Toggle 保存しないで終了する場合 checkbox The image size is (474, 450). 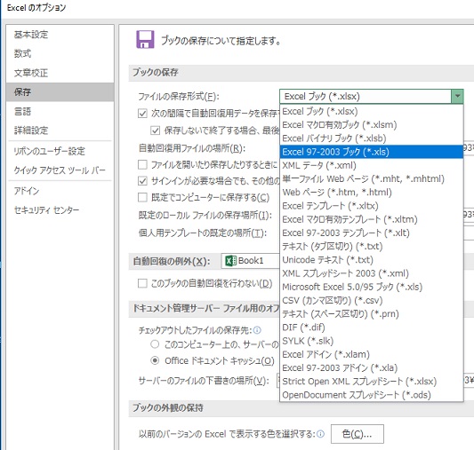pos(155,130)
